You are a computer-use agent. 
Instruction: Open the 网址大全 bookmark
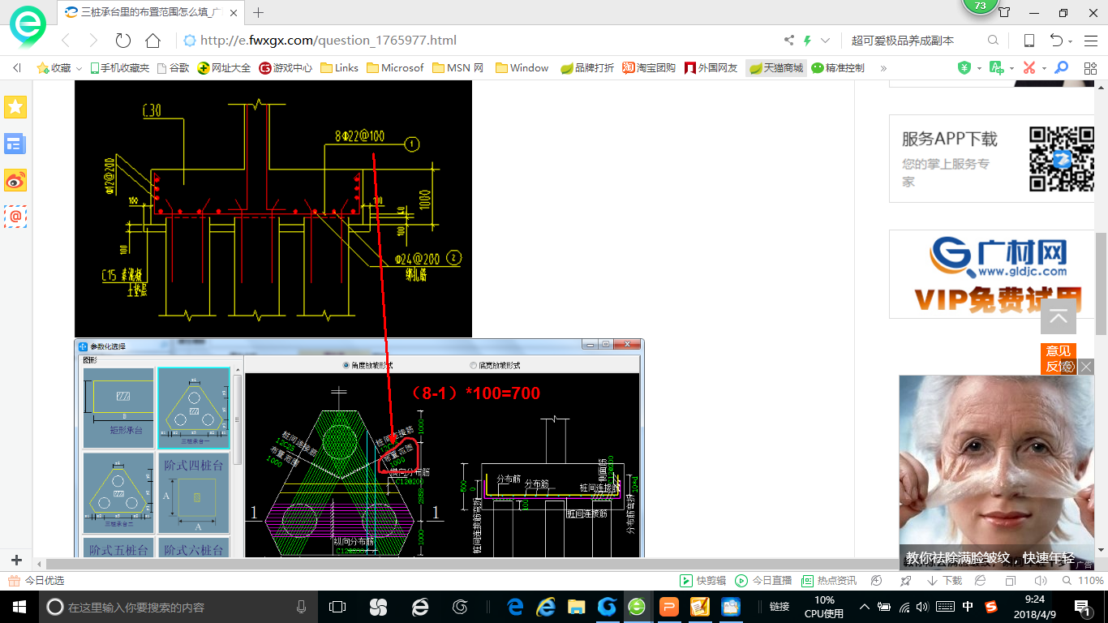pyautogui.click(x=225, y=68)
